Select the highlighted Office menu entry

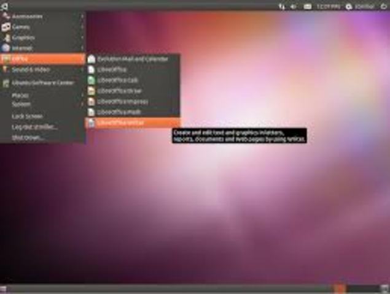(x=42, y=59)
